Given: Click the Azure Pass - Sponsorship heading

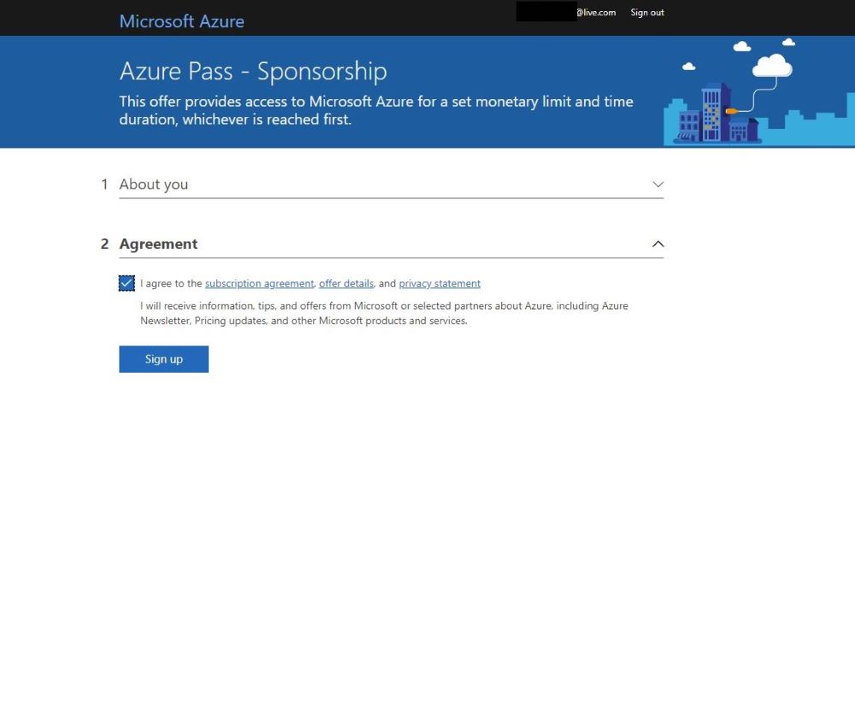Looking at the screenshot, I should click(252, 71).
